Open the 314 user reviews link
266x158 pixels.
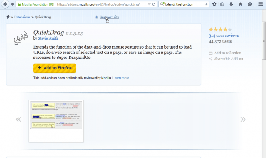(x=224, y=36)
